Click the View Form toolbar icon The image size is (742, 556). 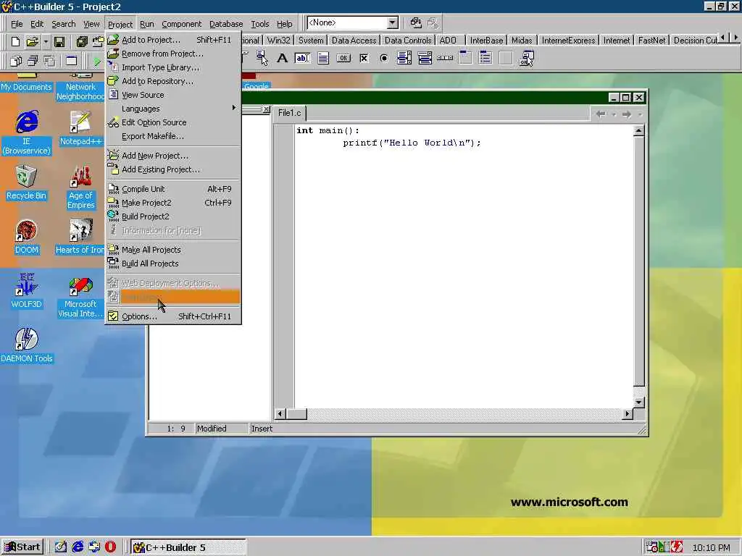coord(33,61)
